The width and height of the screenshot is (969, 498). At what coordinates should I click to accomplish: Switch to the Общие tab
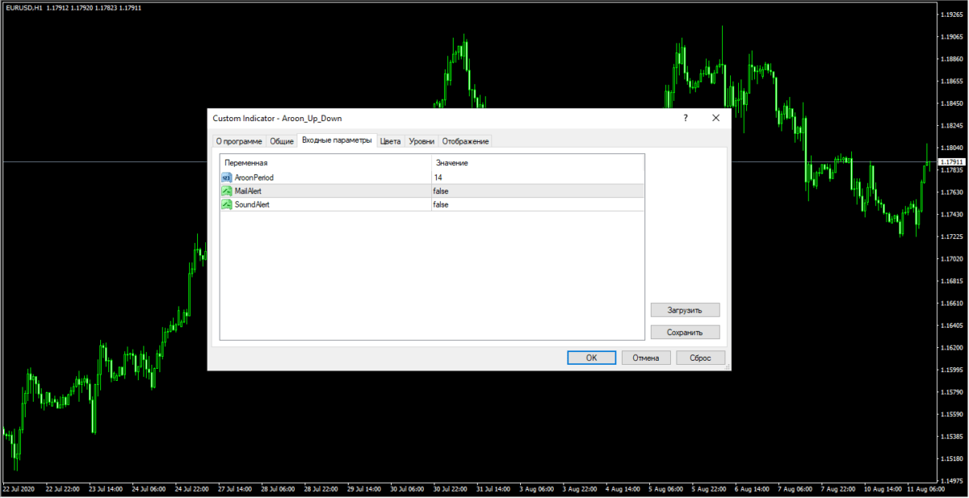coord(282,141)
